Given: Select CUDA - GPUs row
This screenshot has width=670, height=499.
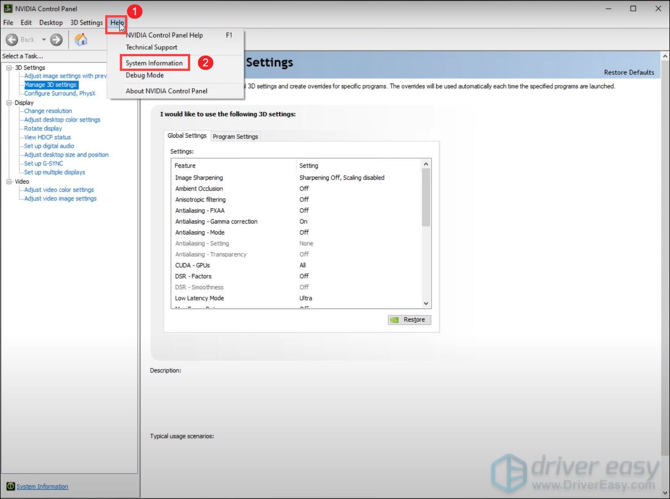Looking at the screenshot, I should pyautogui.click(x=296, y=266).
